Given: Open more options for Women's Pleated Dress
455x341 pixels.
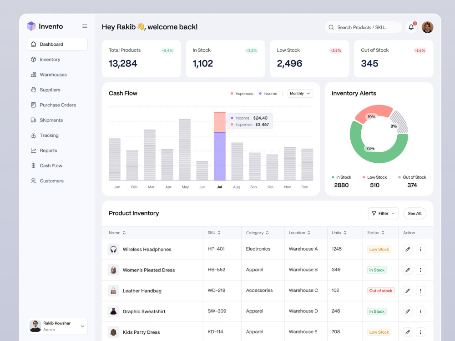Looking at the screenshot, I should point(420,270).
